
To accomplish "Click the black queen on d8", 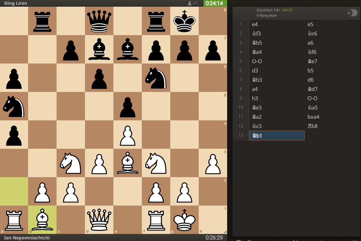I will coord(99,21).
